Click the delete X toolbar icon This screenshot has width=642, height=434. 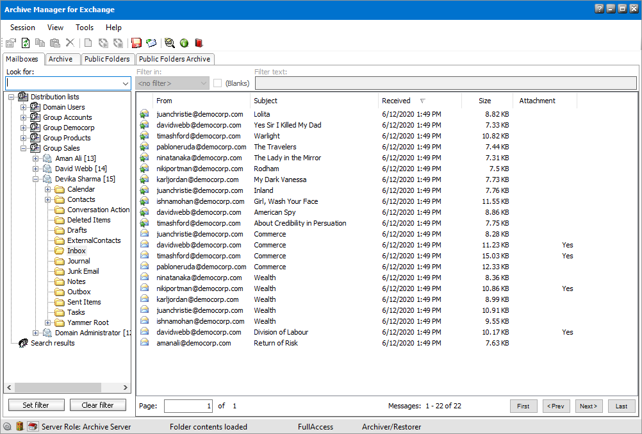click(x=70, y=42)
